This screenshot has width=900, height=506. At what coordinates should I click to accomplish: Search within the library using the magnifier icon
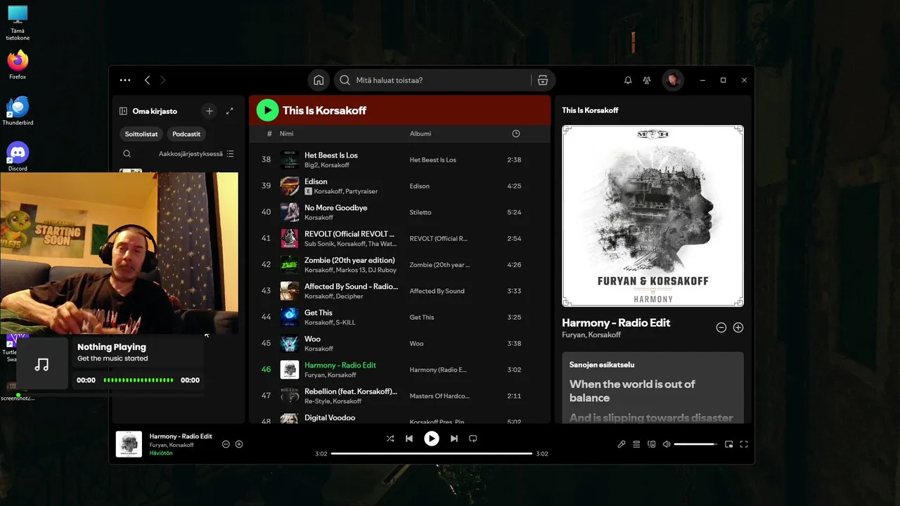tap(127, 154)
